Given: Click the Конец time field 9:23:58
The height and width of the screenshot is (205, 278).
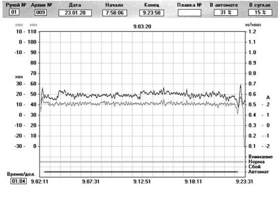Looking at the screenshot, I should (x=152, y=13).
